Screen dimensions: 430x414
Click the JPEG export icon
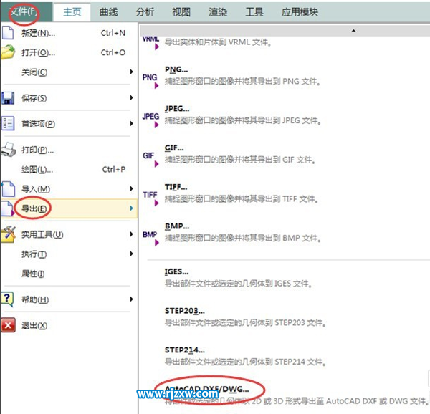(x=150, y=120)
